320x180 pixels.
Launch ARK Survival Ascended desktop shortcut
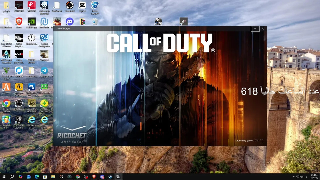click(x=6, y=57)
